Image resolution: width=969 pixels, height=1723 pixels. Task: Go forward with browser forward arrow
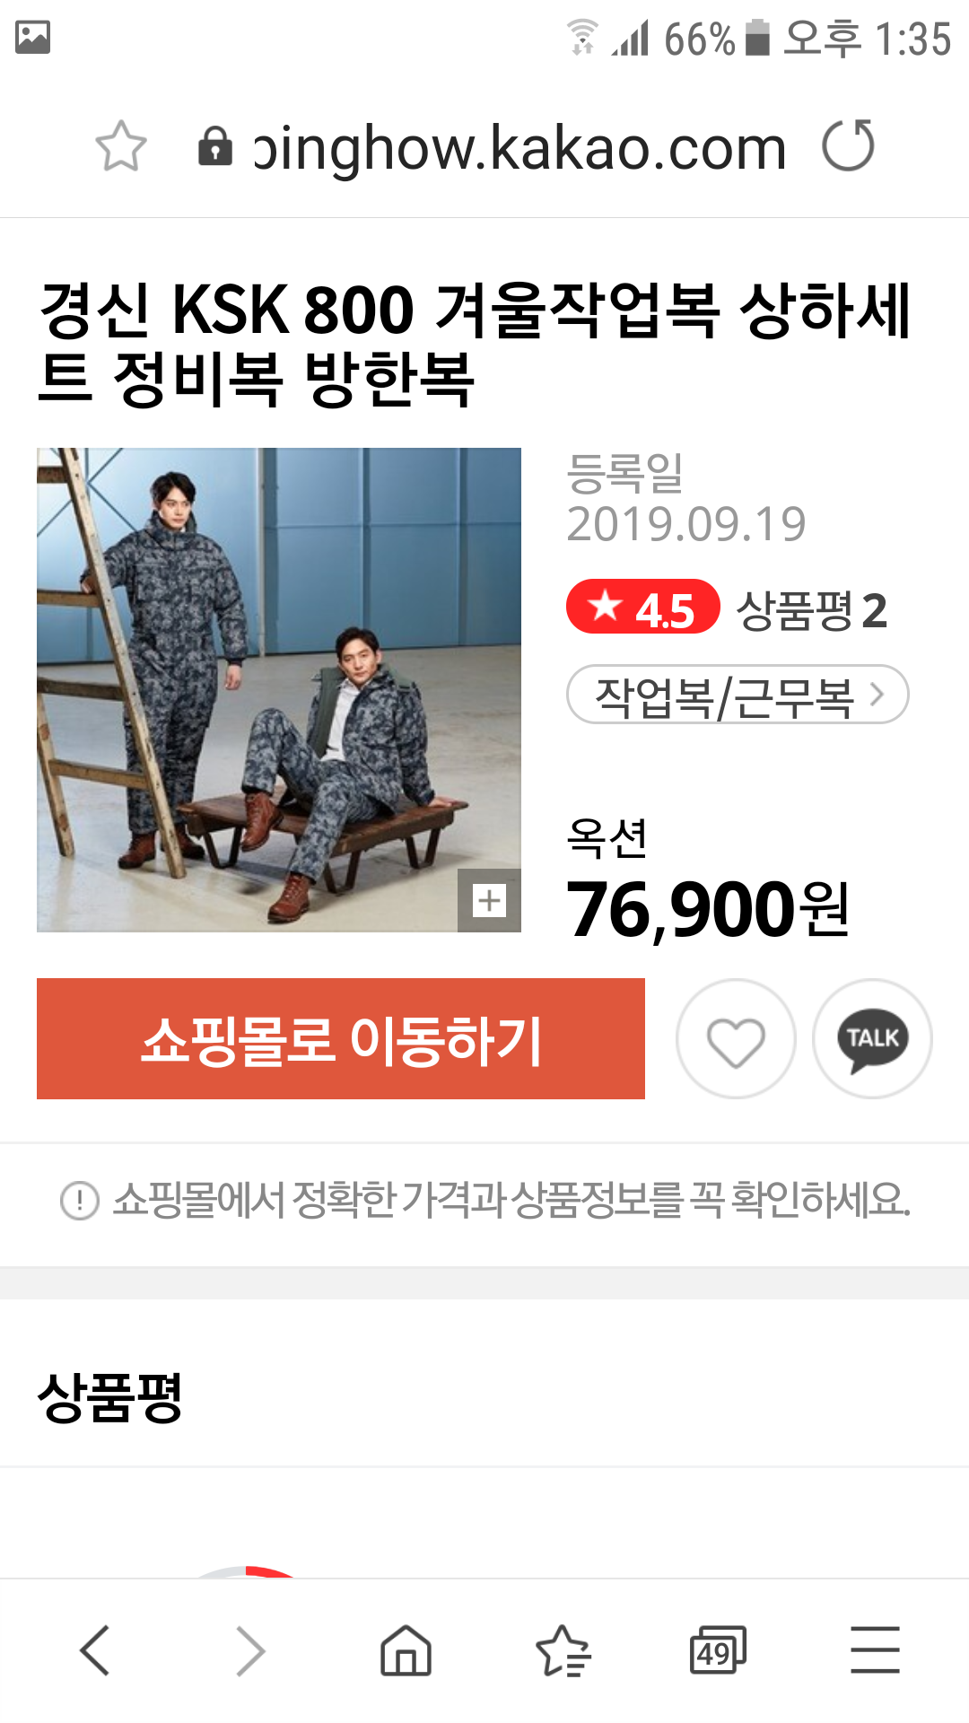(x=250, y=1650)
